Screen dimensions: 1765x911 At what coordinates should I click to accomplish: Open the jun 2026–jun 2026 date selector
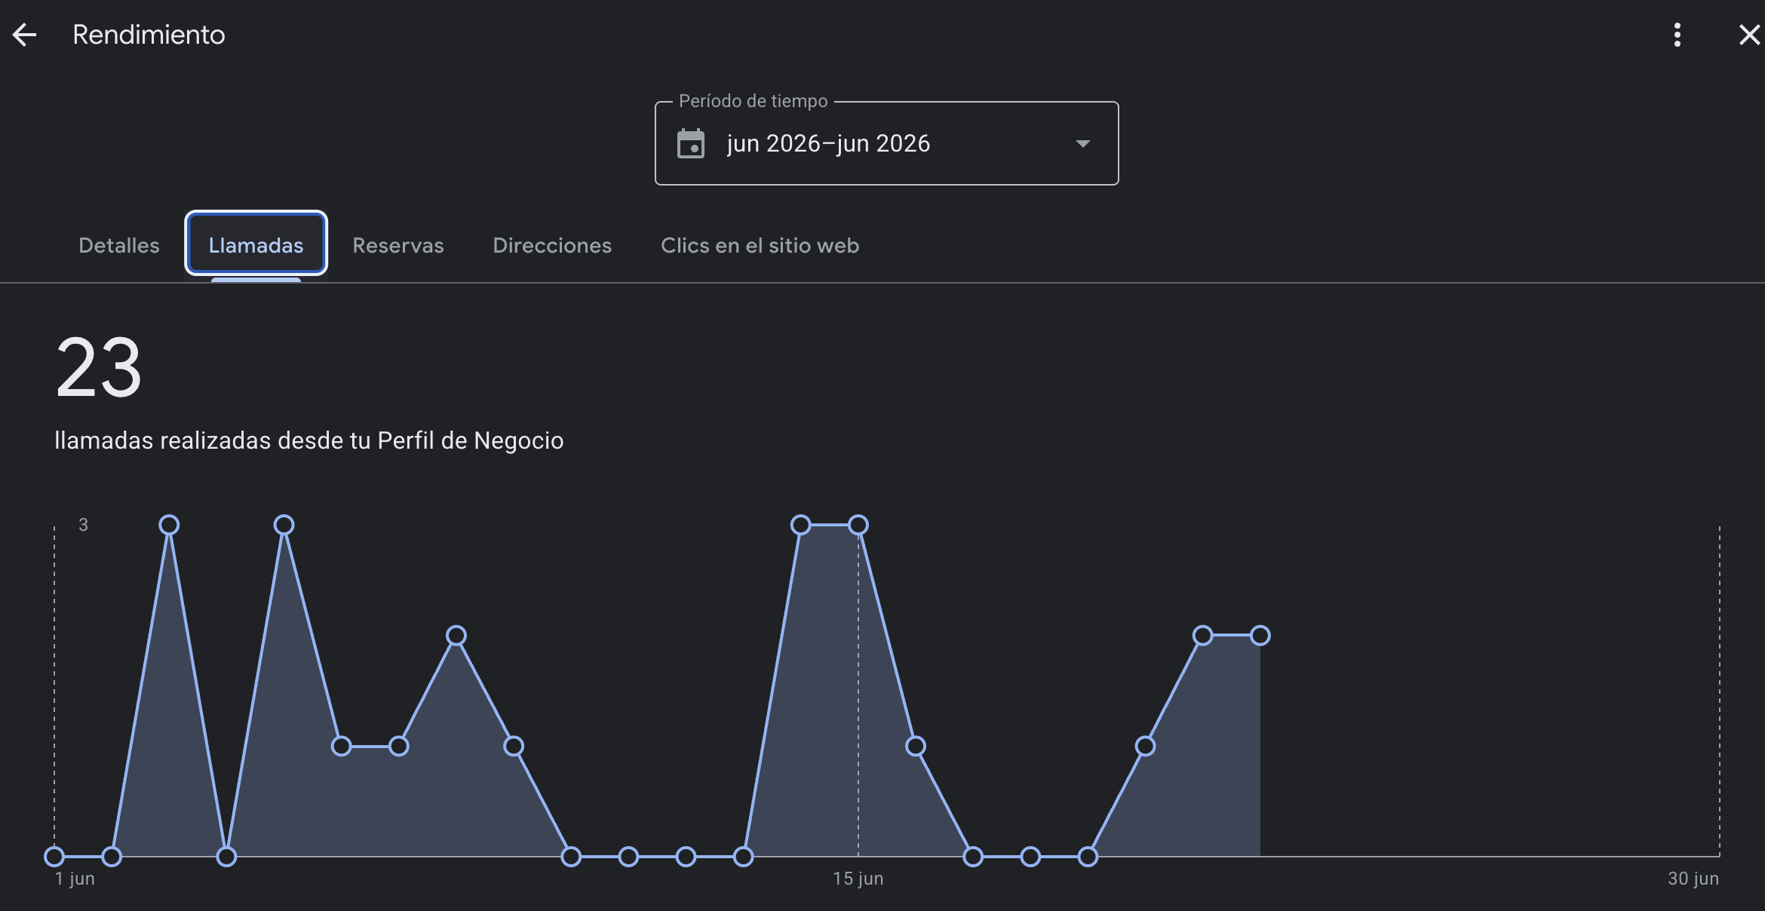pos(886,143)
